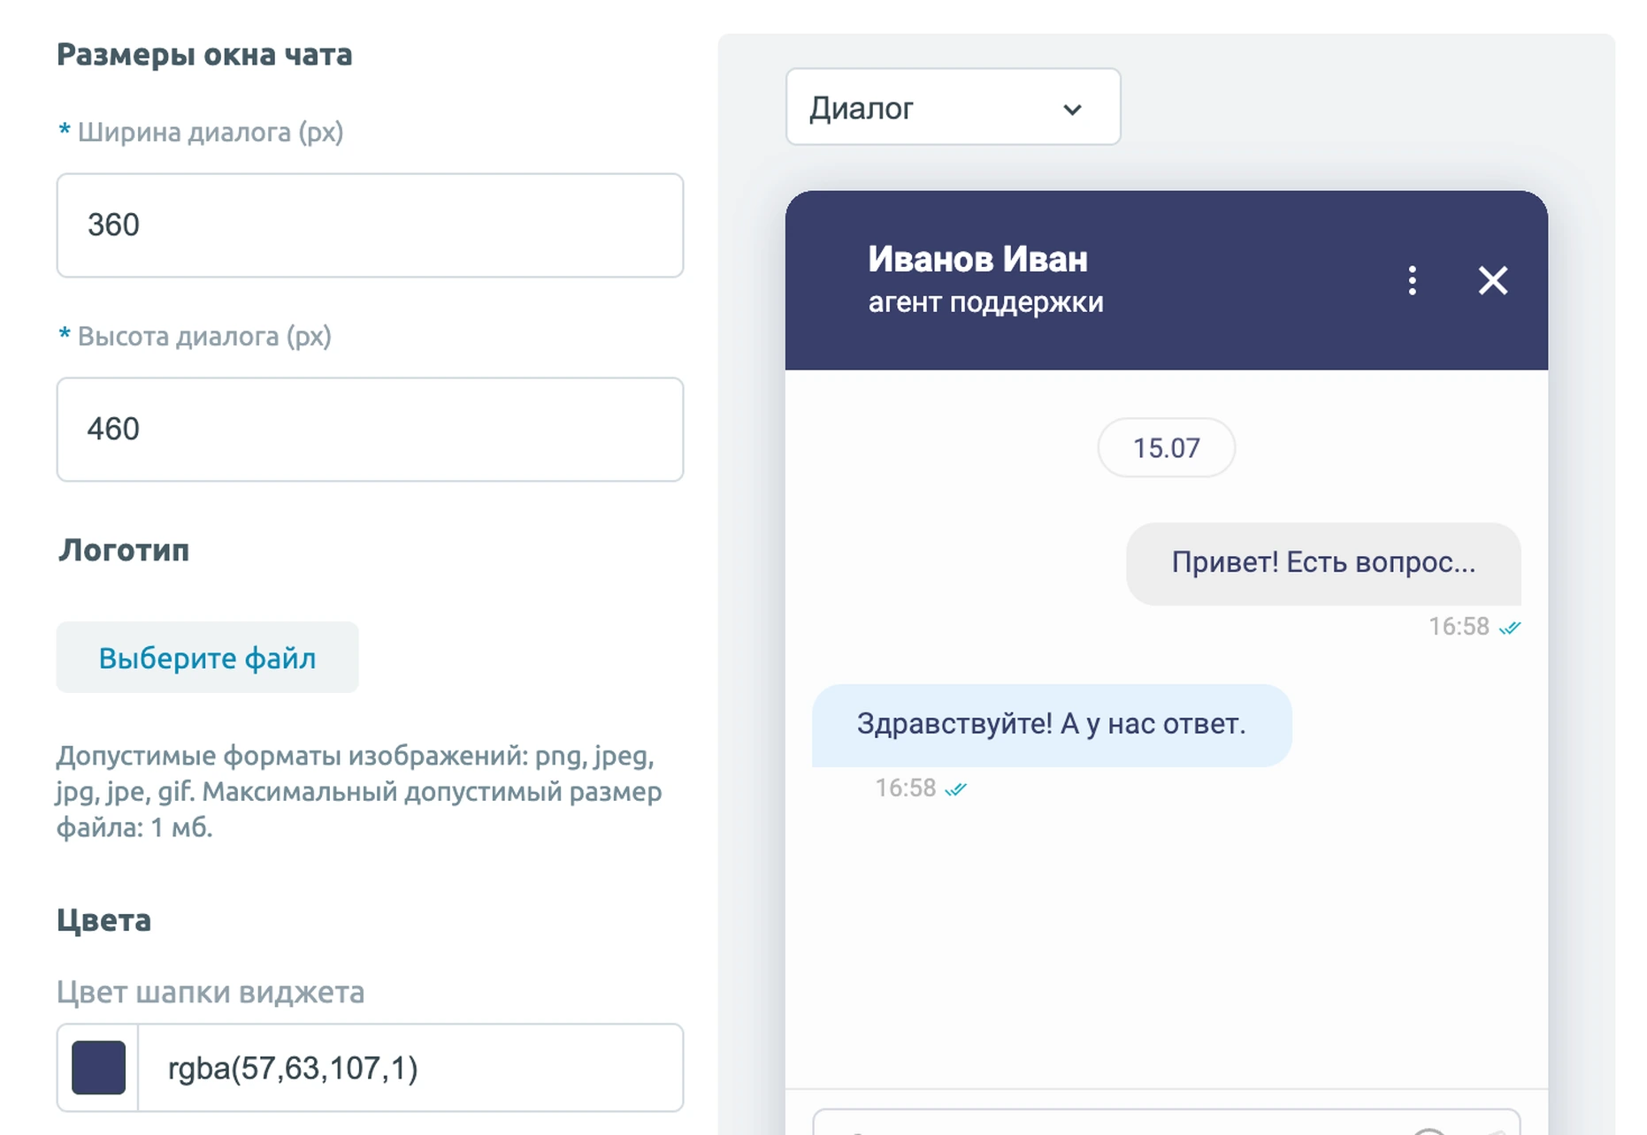Click the Размеры окна чата heading
Image resolution: width=1647 pixels, height=1135 pixels.
click(x=204, y=55)
